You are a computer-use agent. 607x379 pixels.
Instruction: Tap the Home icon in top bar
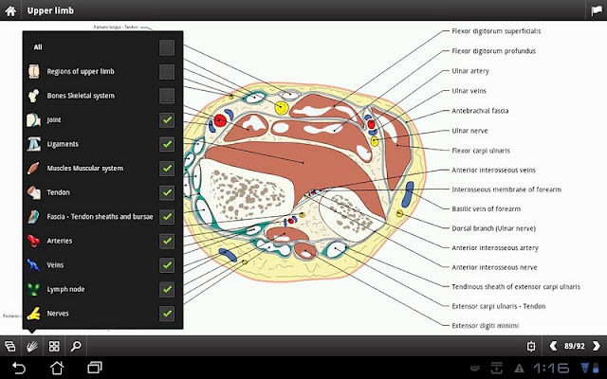pos(10,10)
